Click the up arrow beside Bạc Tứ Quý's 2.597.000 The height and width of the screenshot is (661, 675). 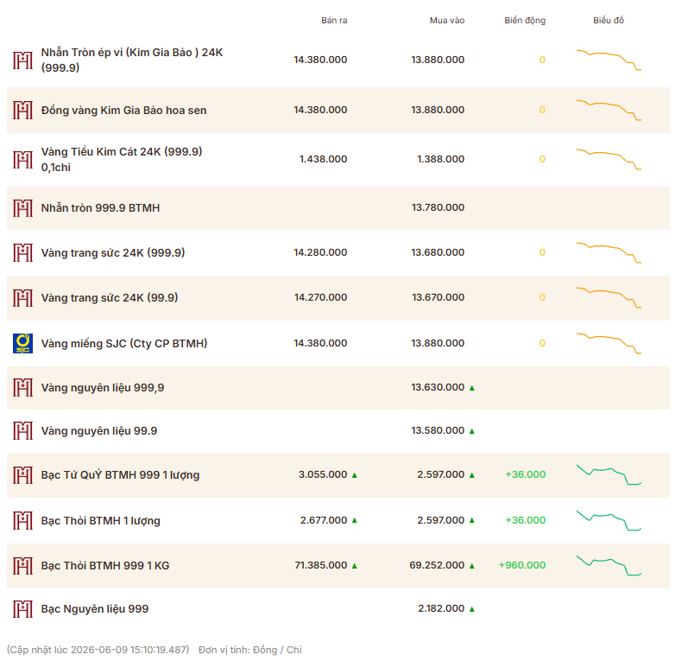[472, 475]
